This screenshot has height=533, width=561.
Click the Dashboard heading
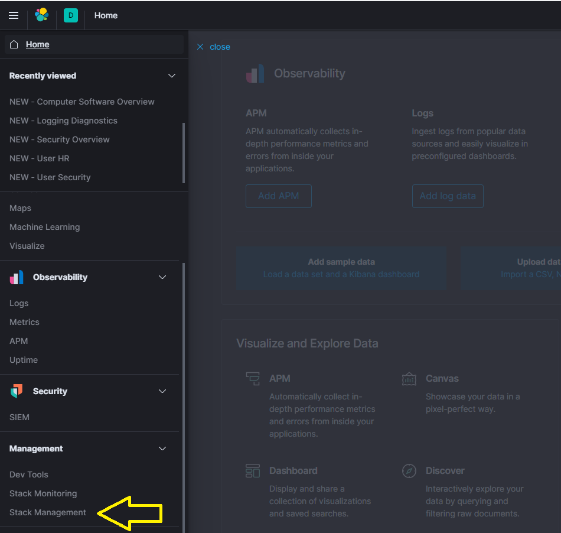click(x=293, y=471)
